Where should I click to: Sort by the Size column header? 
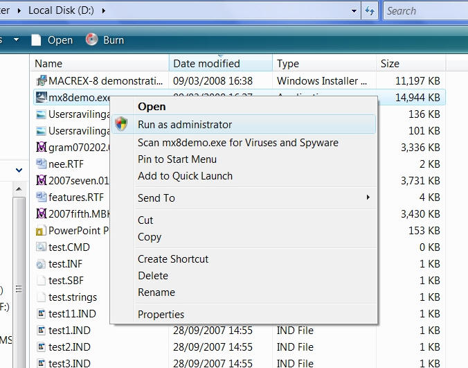pos(411,63)
